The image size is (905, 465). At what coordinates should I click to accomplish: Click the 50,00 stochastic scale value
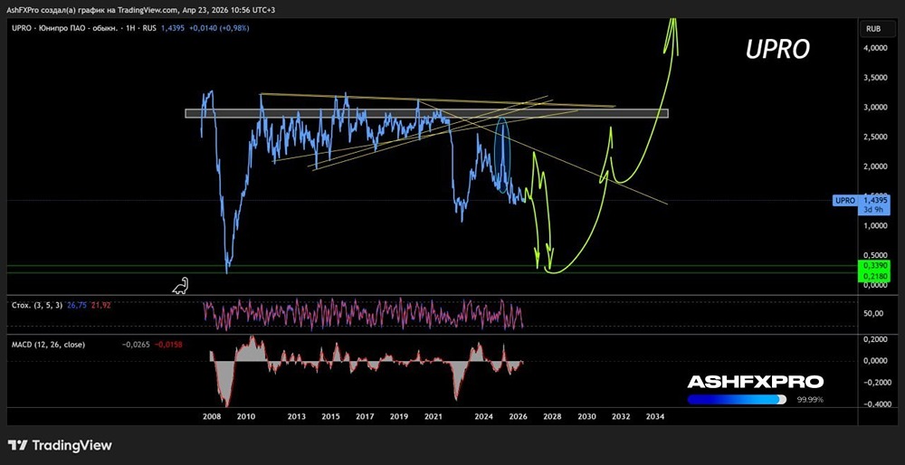(874, 313)
